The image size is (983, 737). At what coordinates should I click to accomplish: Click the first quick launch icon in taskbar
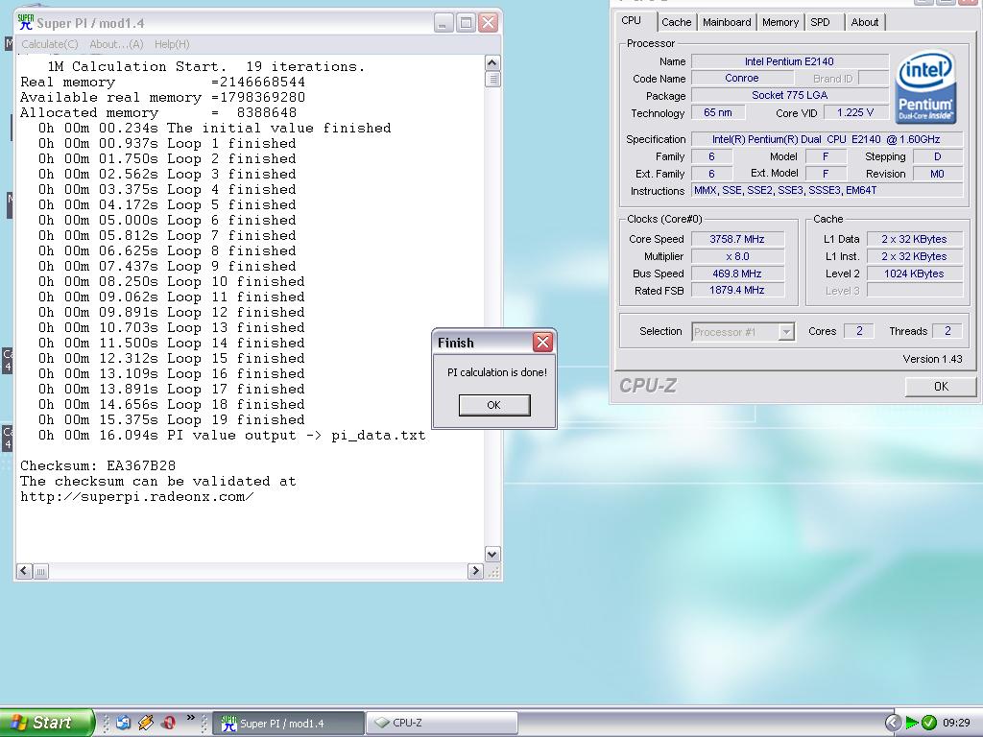click(x=123, y=723)
